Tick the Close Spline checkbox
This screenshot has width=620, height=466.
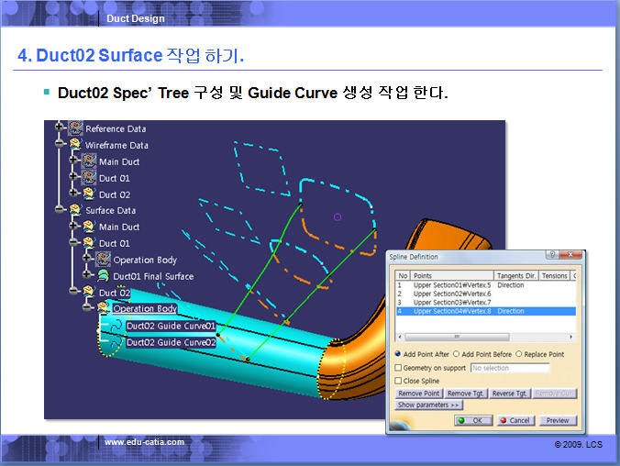pyautogui.click(x=397, y=381)
